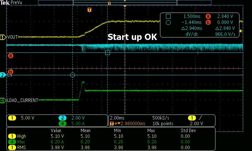Image resolution: width=252 pixels, height=151 pixels.
Task: Click the -1.440ms cursor time readout
Action: tap(192, 22)
